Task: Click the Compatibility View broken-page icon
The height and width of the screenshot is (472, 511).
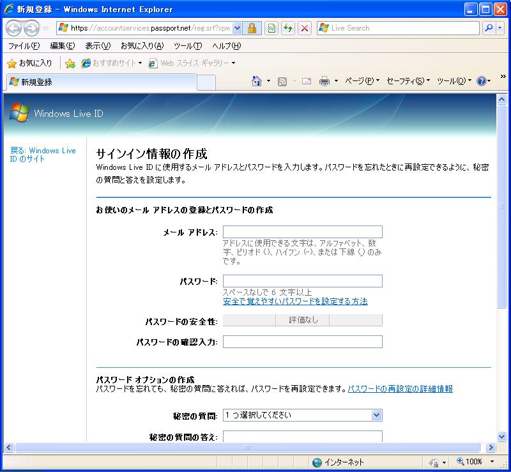Action: pyautogui.click(x=272, y=28)
